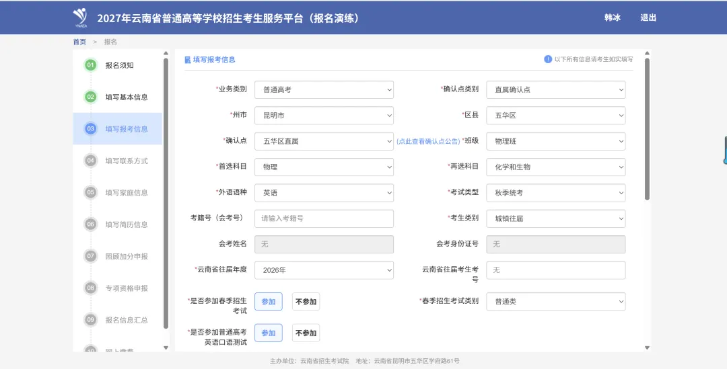Choose 不参加 for 英语口语测试
Viewport: 727px width, 369px height.
pyautogui.click(x=306, y=333)
